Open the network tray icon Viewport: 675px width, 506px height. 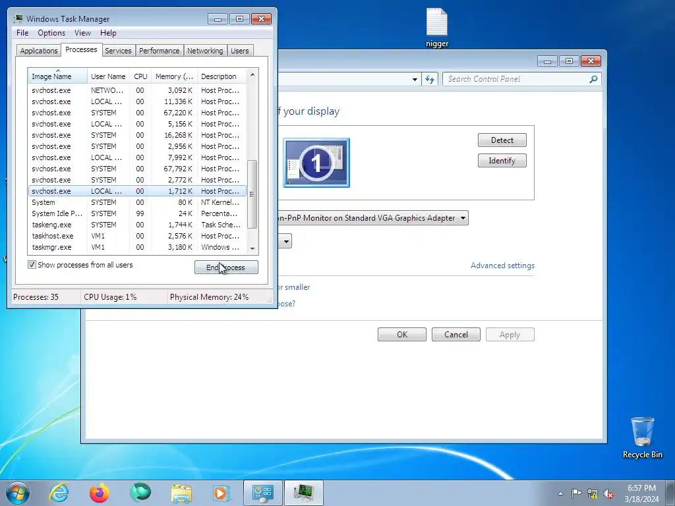[593, 493]
